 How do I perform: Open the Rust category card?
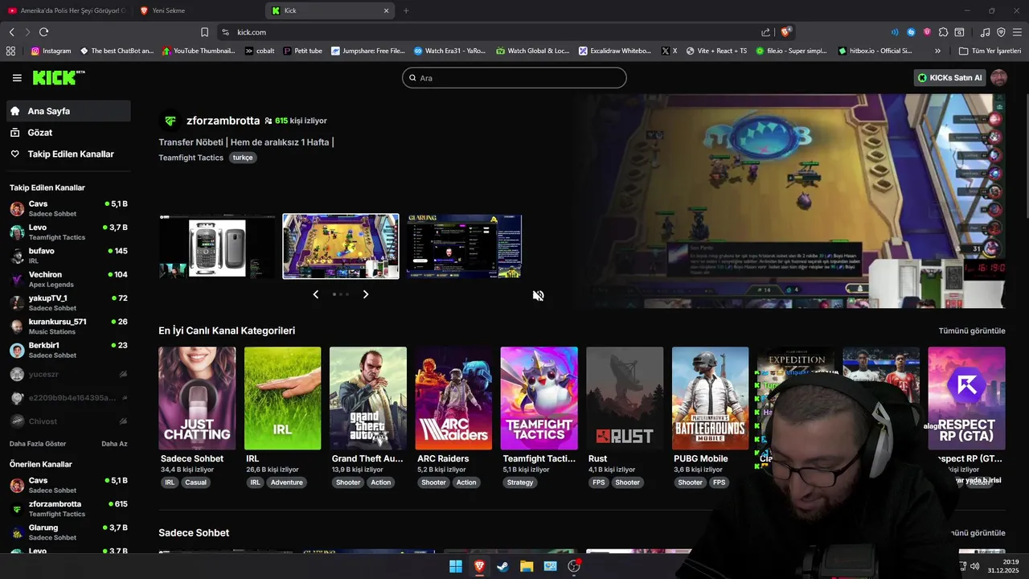(625, 398)
